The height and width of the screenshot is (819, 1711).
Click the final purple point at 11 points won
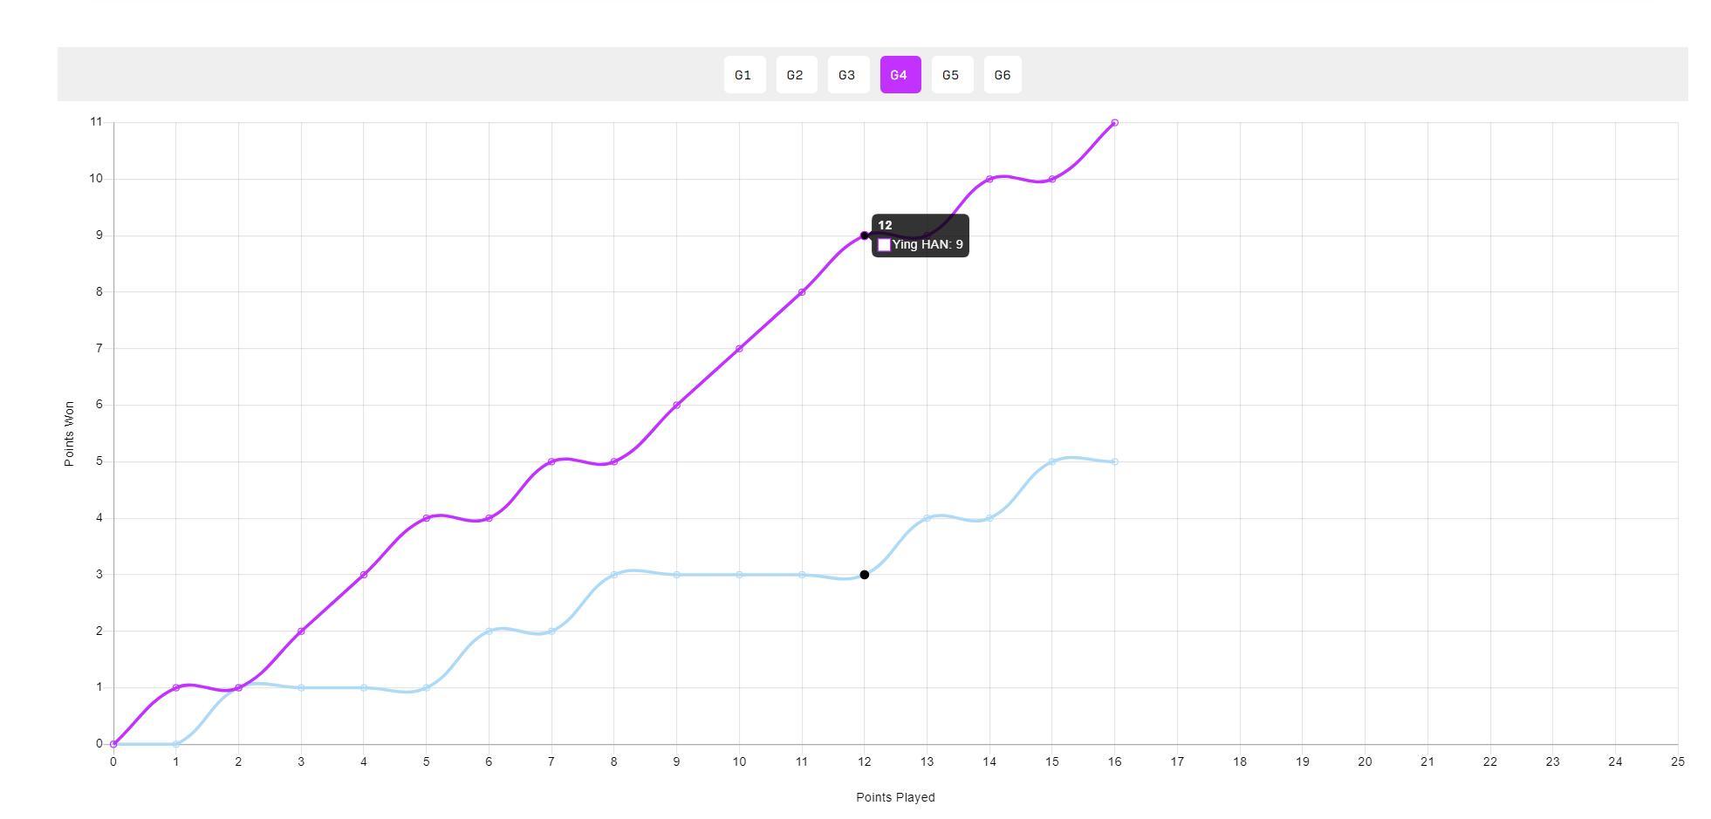[x=1114, y=123]
